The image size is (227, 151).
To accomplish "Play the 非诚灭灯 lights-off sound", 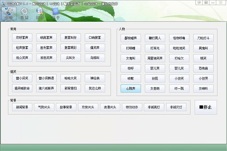I will coord(176,107).
